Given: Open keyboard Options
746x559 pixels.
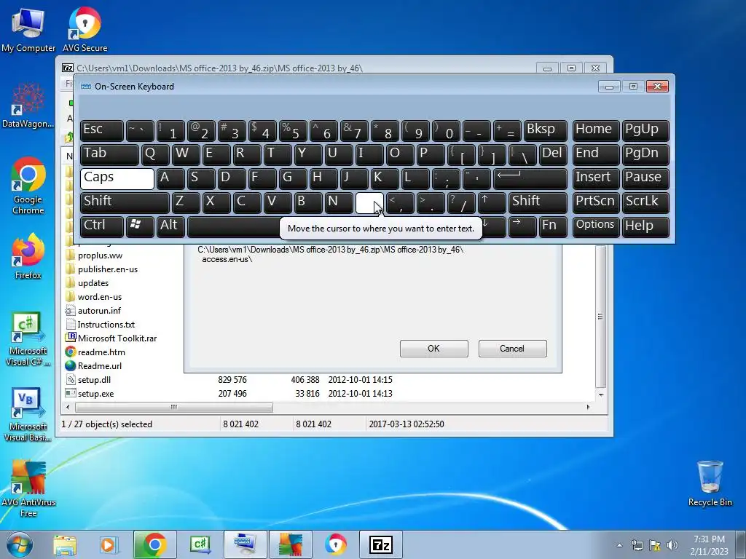Looking at the screenshot, I should [596, 227].
